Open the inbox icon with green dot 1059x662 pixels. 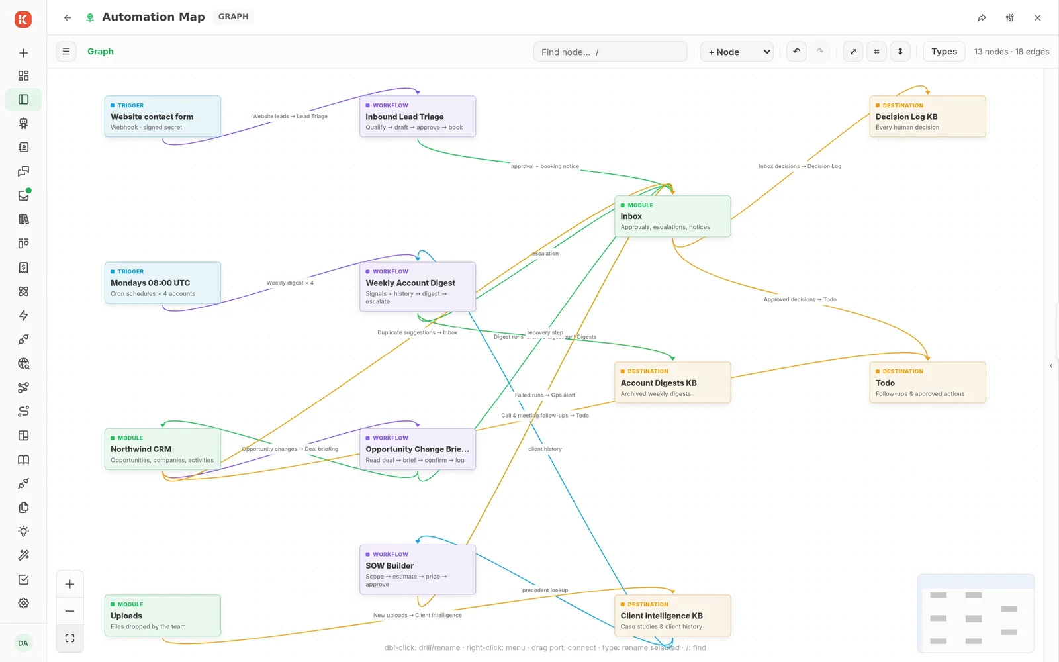pos(23,195)
